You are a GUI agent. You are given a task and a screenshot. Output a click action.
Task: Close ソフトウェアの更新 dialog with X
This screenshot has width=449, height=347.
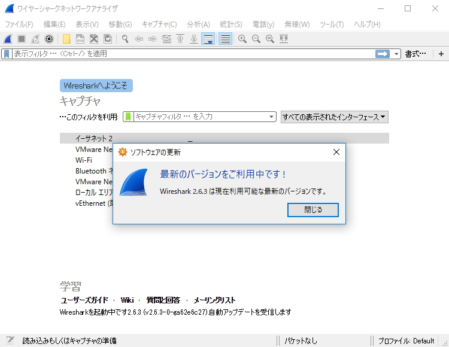coord(336,152)
